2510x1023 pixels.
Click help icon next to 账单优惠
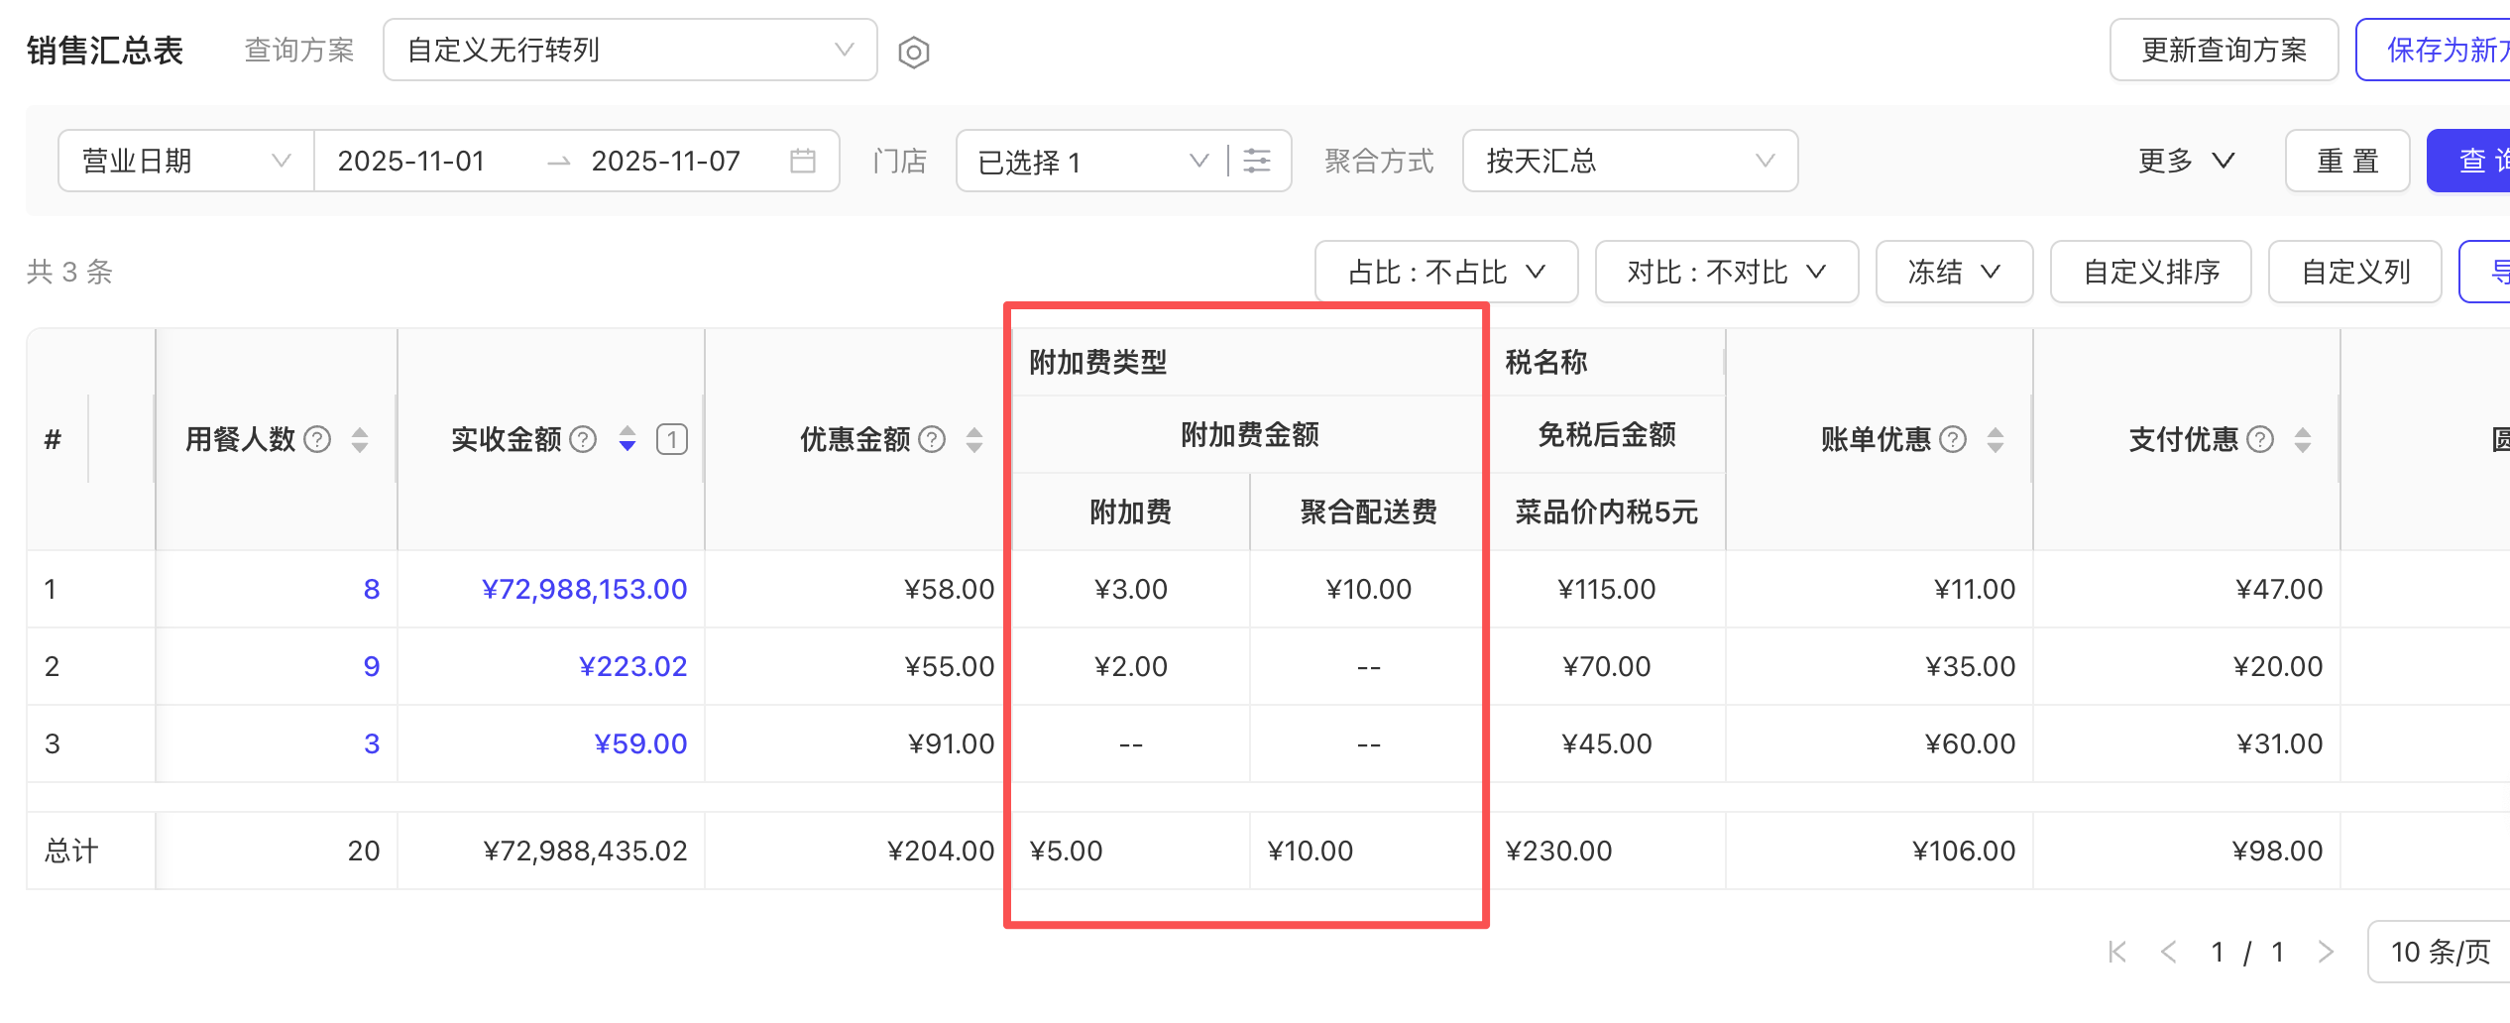1953,439
